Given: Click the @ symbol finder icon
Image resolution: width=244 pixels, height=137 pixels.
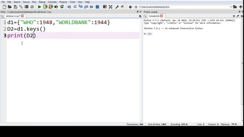Looking at the screenshot, I should [x=32, y=7].
